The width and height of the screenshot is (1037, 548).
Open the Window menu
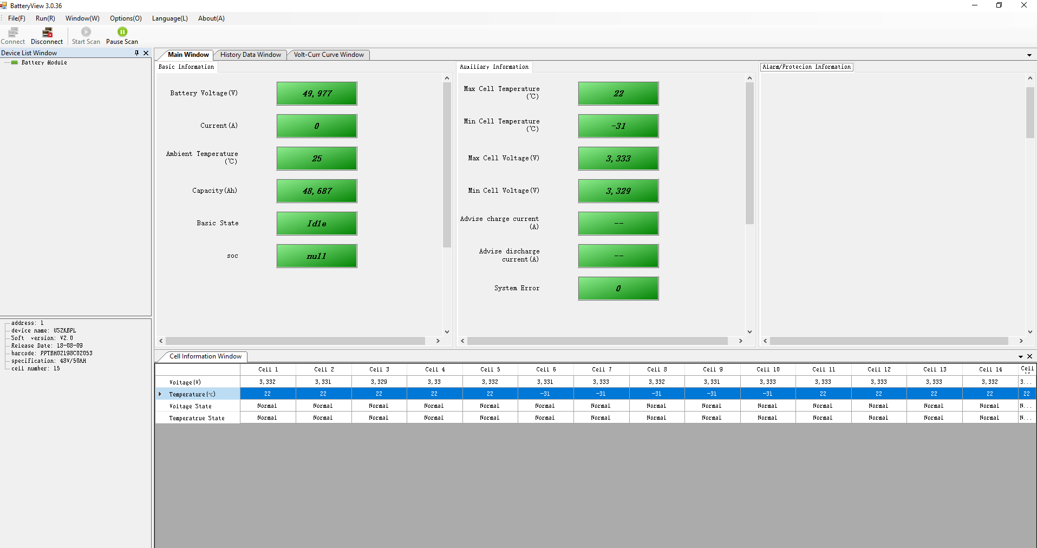[82, 18]
